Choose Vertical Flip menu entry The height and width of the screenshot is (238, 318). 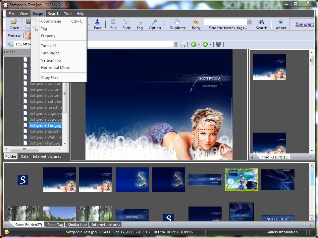pyautogui.click(x=59, y=60)
